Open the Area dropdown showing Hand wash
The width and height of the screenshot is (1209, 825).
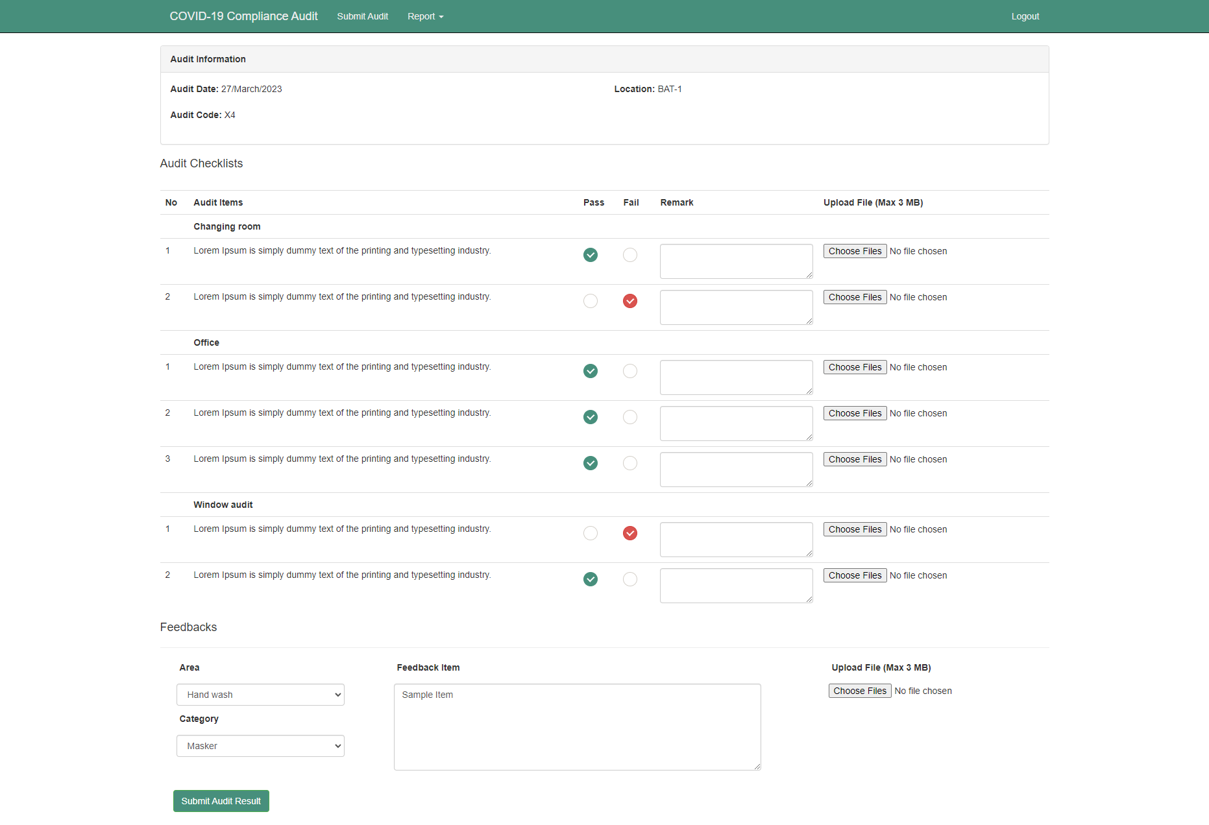[x=260, y=695]
